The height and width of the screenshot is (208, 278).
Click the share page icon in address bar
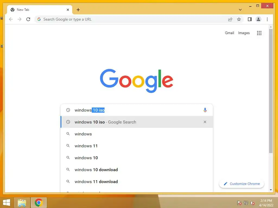click(x=230, y=19)
